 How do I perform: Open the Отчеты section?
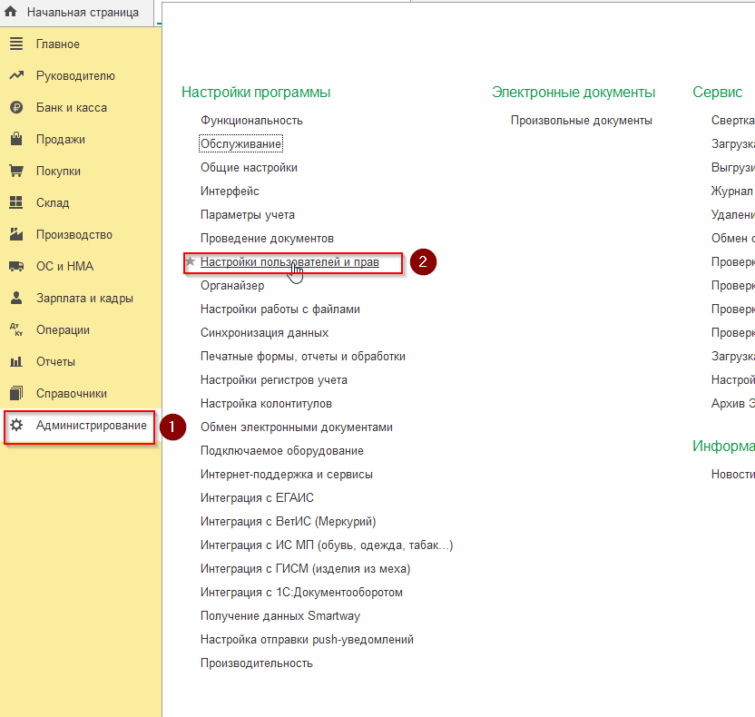tap(56, 362)
